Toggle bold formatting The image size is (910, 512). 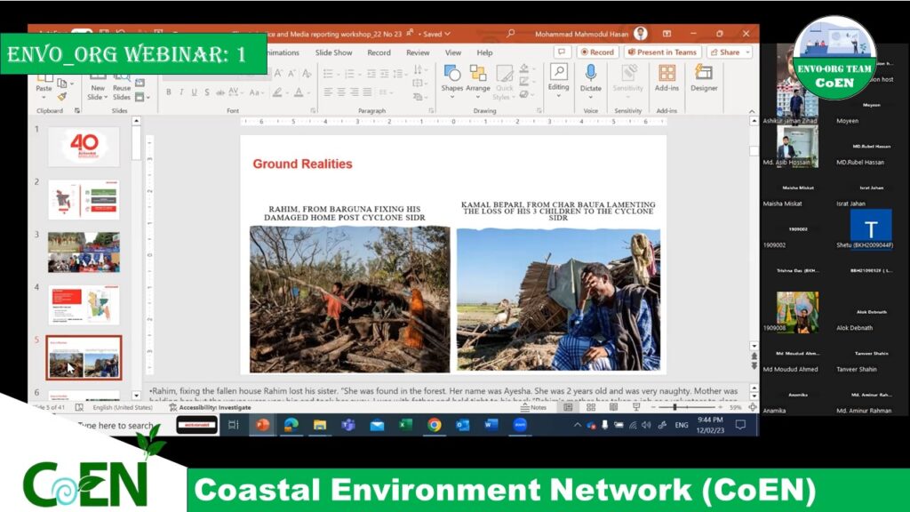pyautogui.click(x=168, y=92)
